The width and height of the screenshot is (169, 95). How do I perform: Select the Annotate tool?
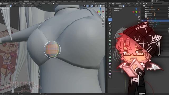click(110, 30)
